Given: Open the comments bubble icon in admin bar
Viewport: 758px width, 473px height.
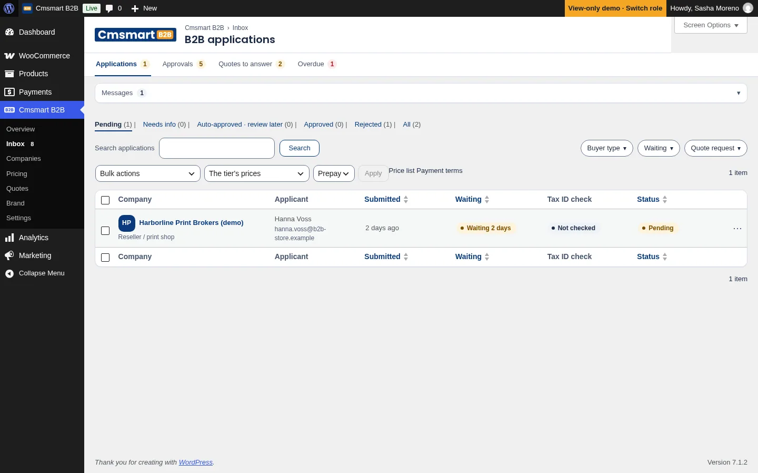Looking at the screenshot, I should click(x=109, y=8).
